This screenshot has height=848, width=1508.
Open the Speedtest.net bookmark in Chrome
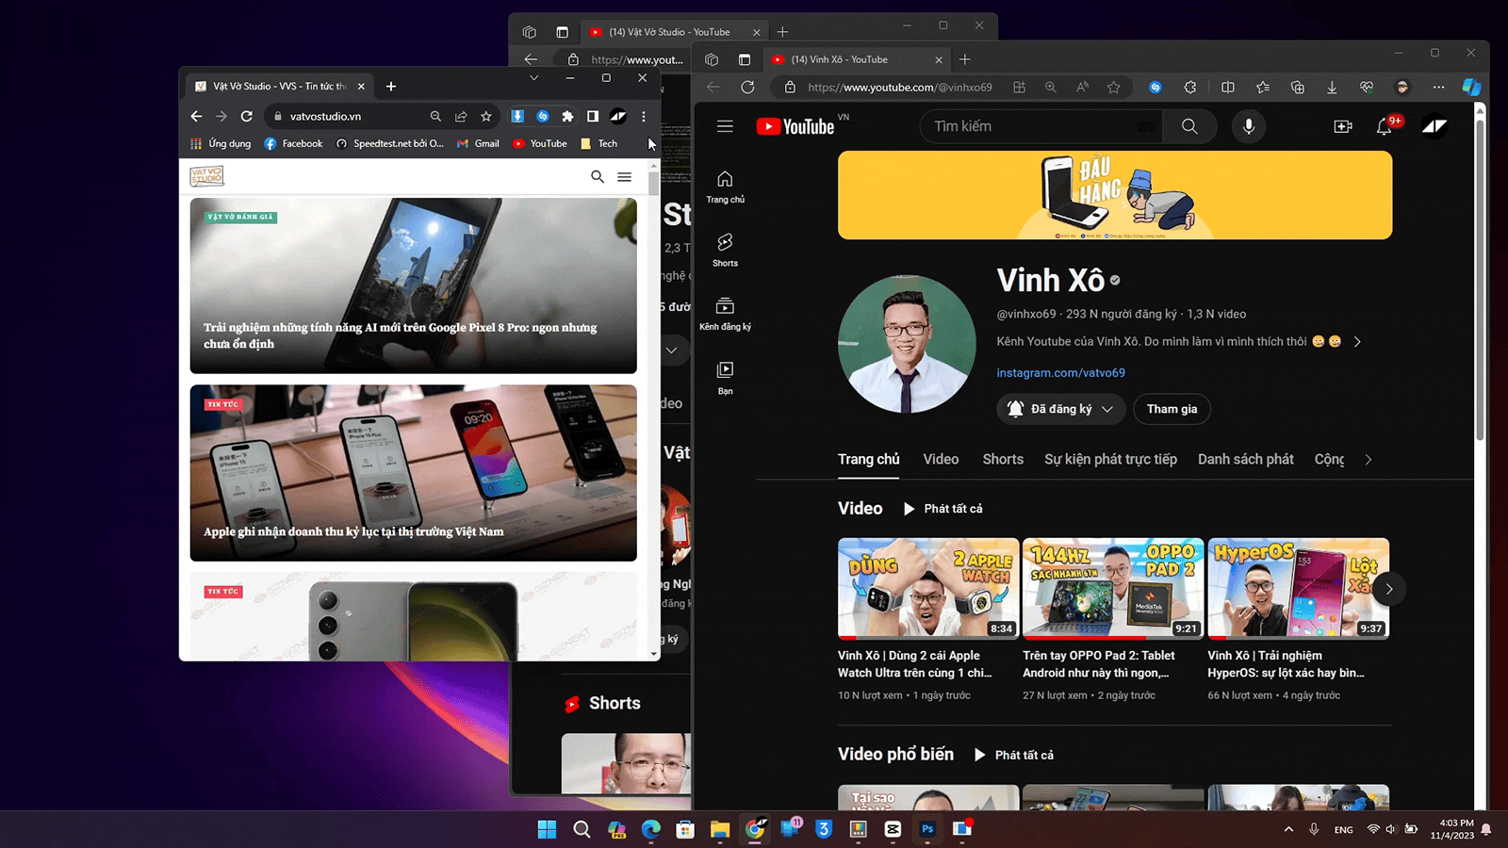click(x=389, y=143)
